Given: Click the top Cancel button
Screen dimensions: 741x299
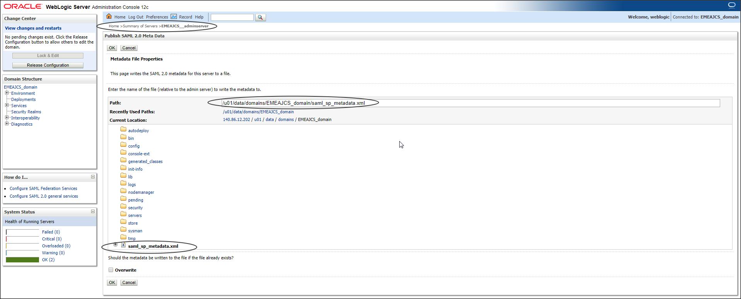Looking at the screenshot, I should pyautogui.click(x=129, y=48).
